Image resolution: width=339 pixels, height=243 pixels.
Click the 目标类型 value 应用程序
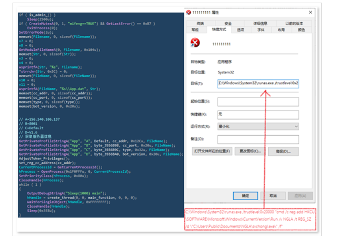click(224, 62)
